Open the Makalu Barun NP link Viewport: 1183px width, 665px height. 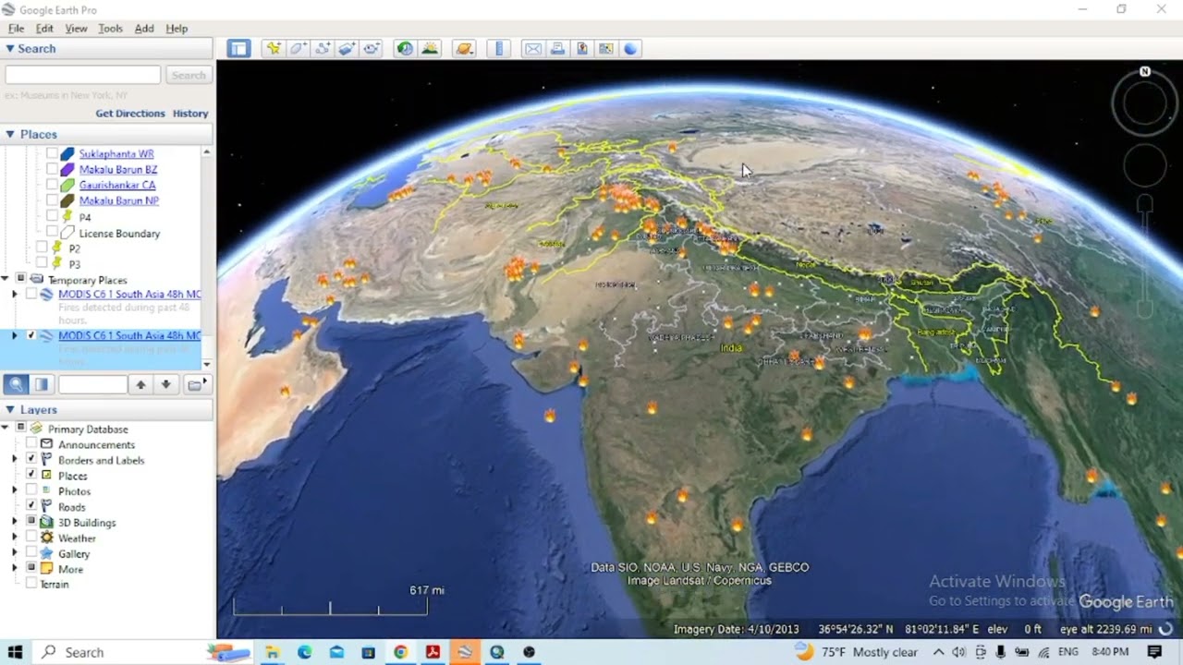(x=118, y=200)
